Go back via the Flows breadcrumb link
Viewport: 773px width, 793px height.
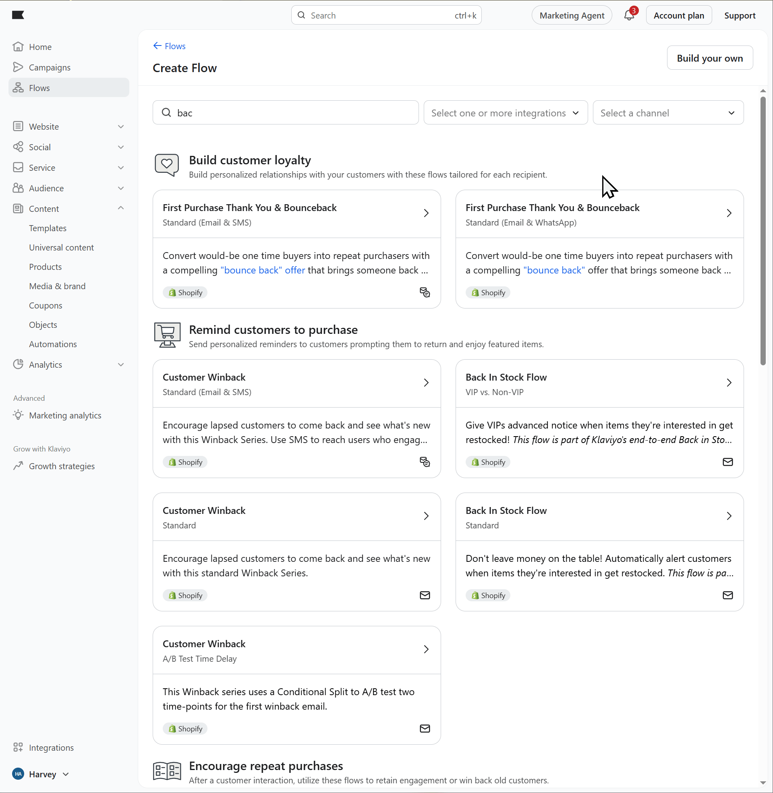[x=175, y=46]
